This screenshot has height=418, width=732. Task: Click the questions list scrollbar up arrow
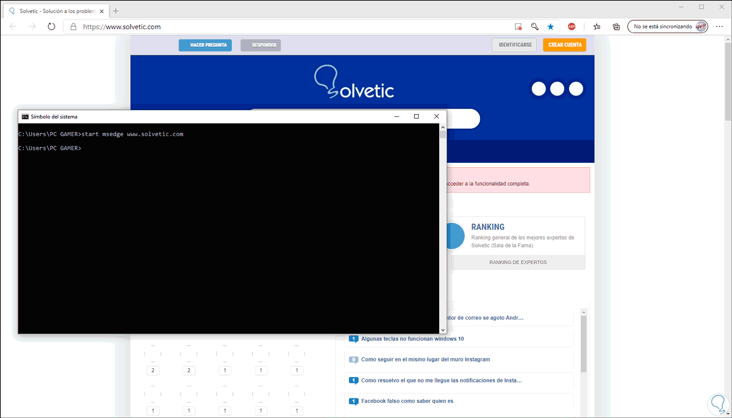pyautogui.click(x=583, y=312)
